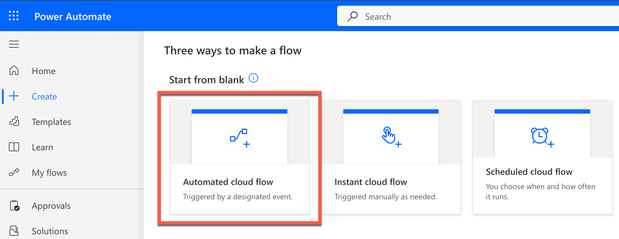Image resolution: width=619 pixels, height=239 pixels.
Task: Click the search magnifier icon
Action: tap(352, 16)
